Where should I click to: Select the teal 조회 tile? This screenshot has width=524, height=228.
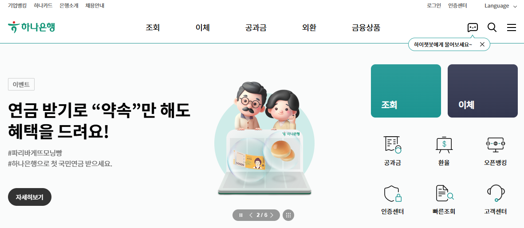[x=406, y=91]
